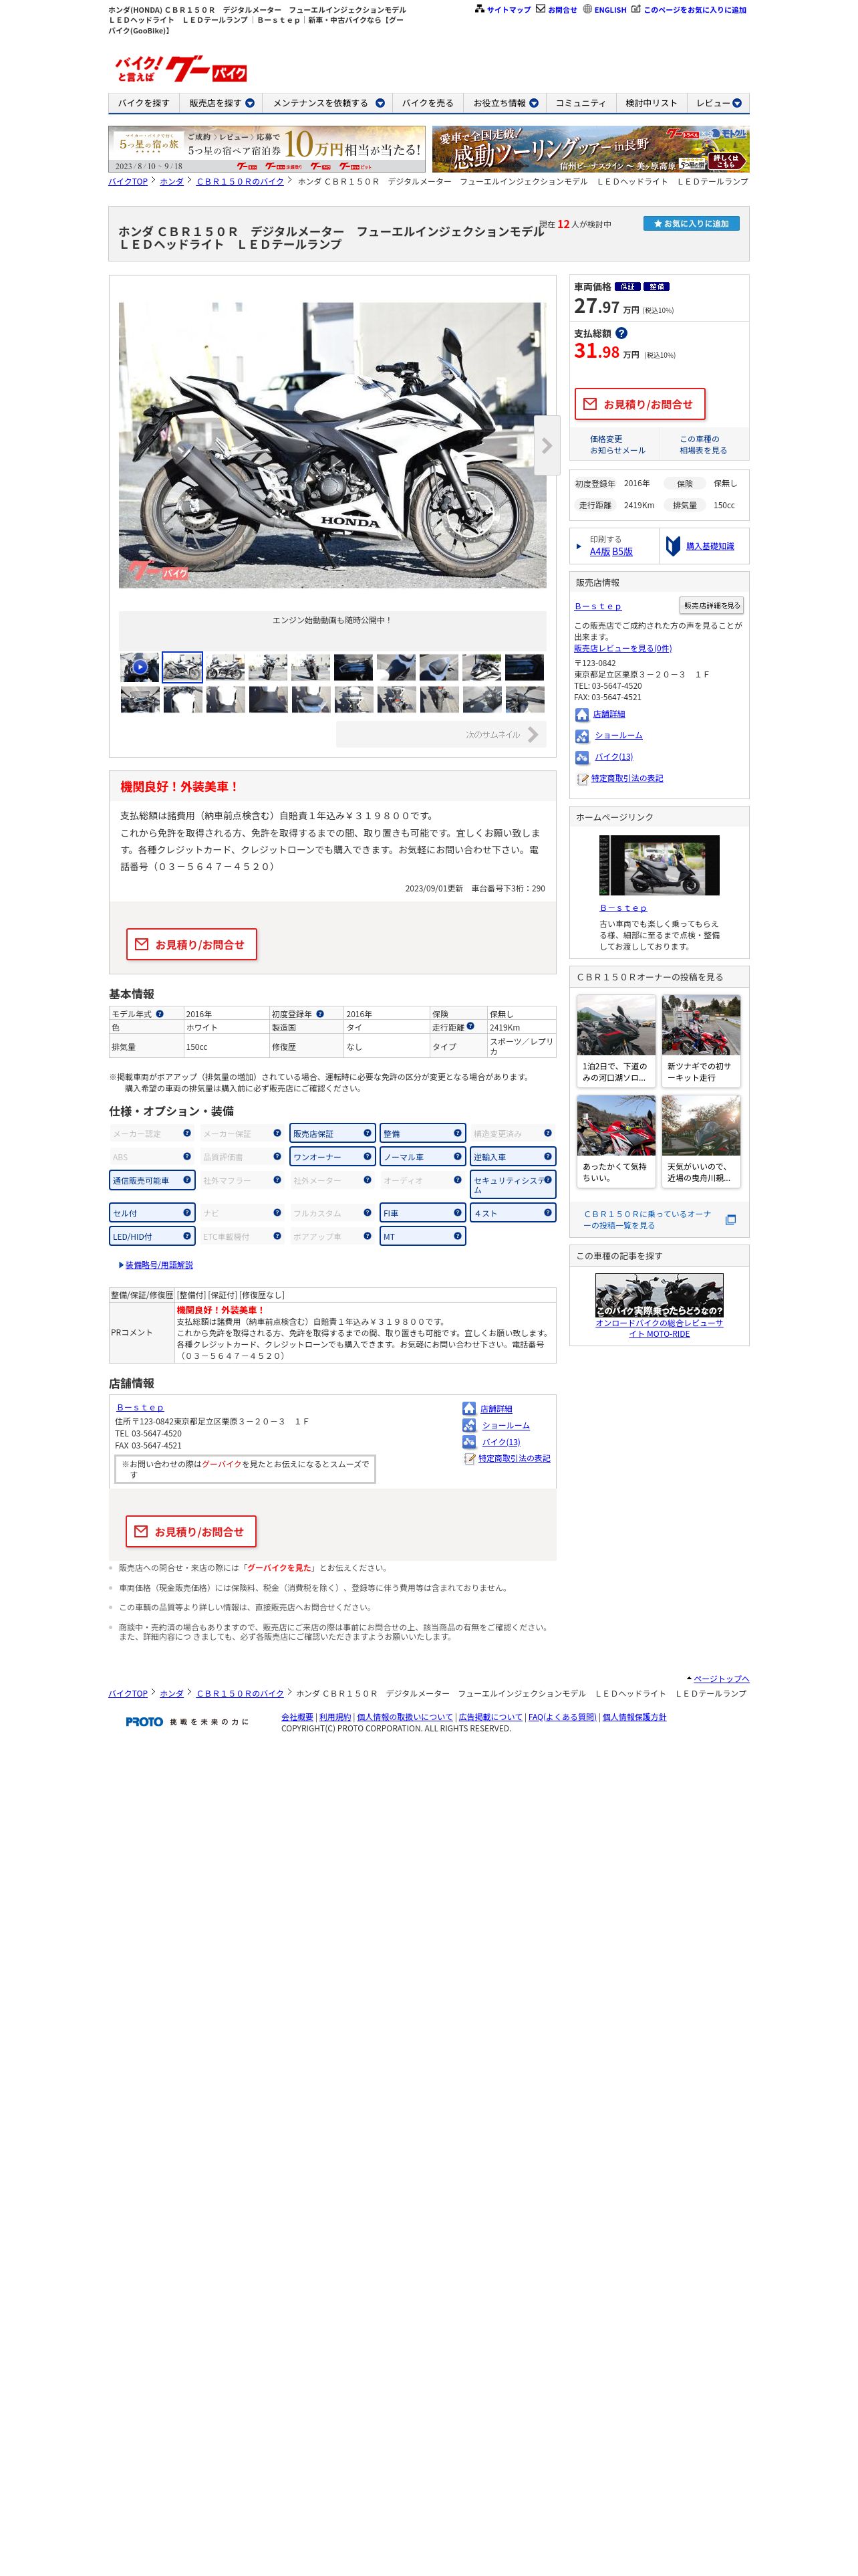Add page to favorites via header bookmark icon
This screenshot has width=858, height=2576.
(x=635, y=9)
